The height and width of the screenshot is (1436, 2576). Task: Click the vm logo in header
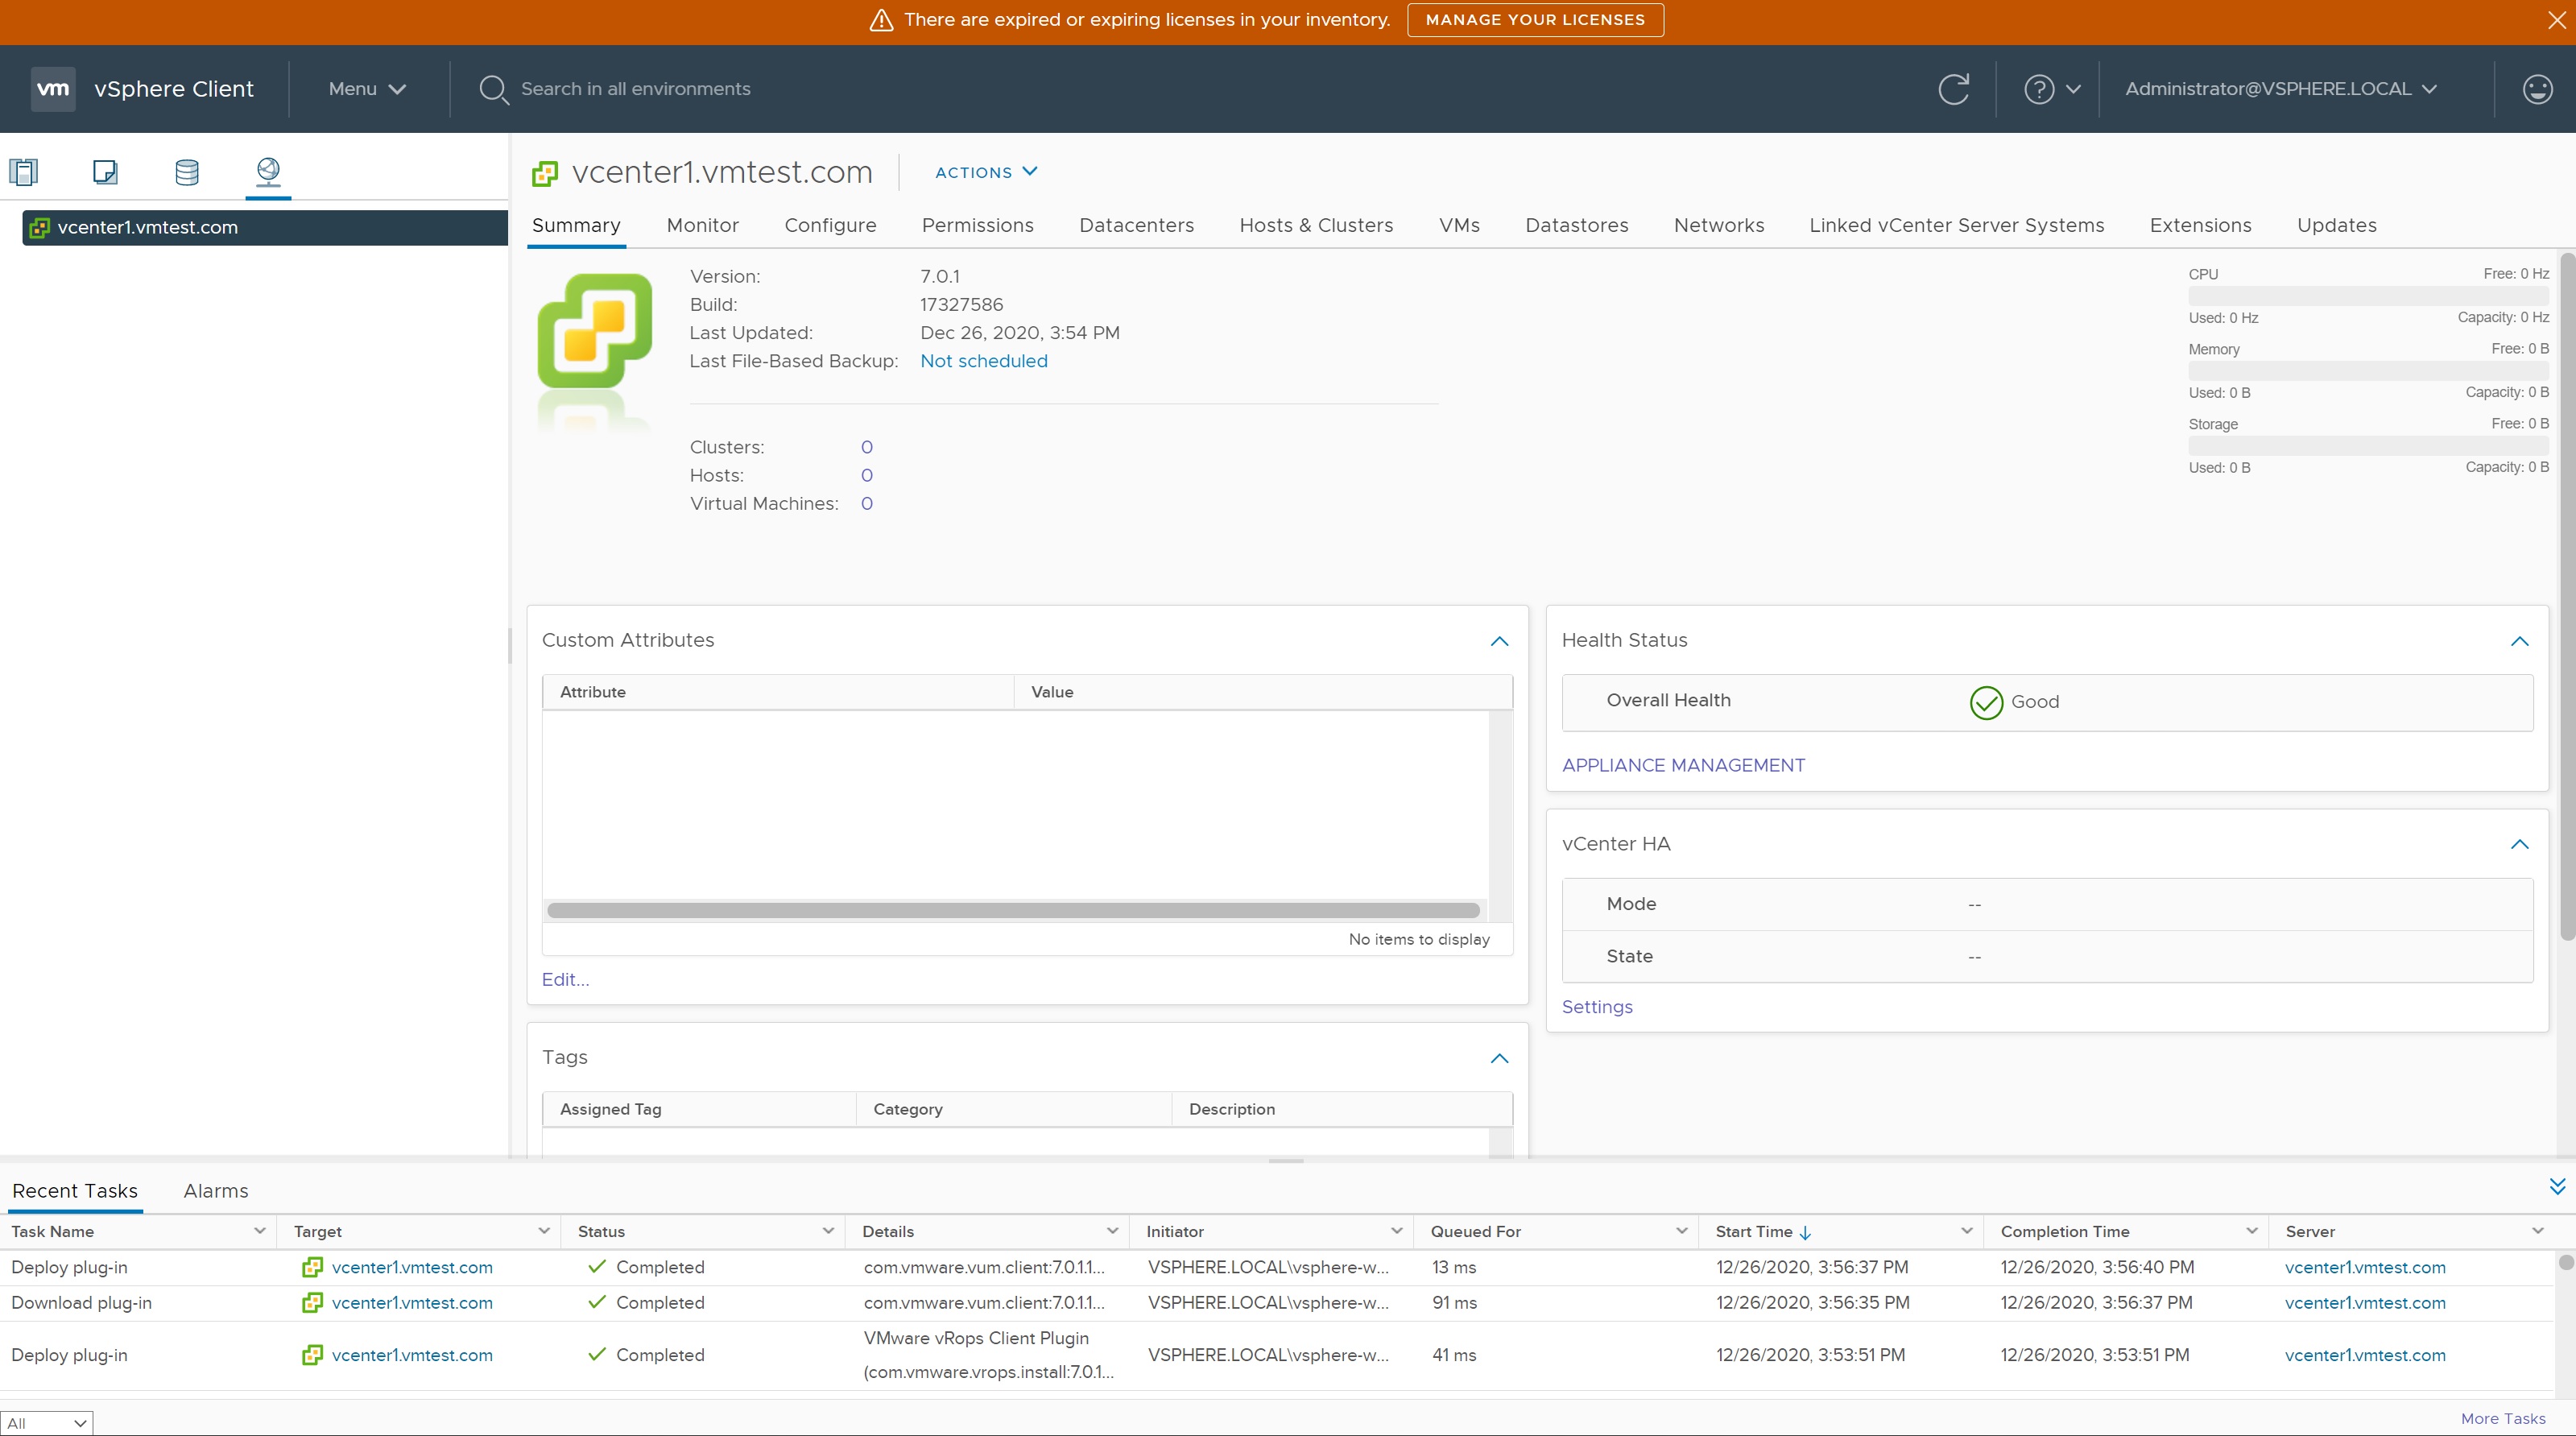pyautogui.click(x=53, y=89)
